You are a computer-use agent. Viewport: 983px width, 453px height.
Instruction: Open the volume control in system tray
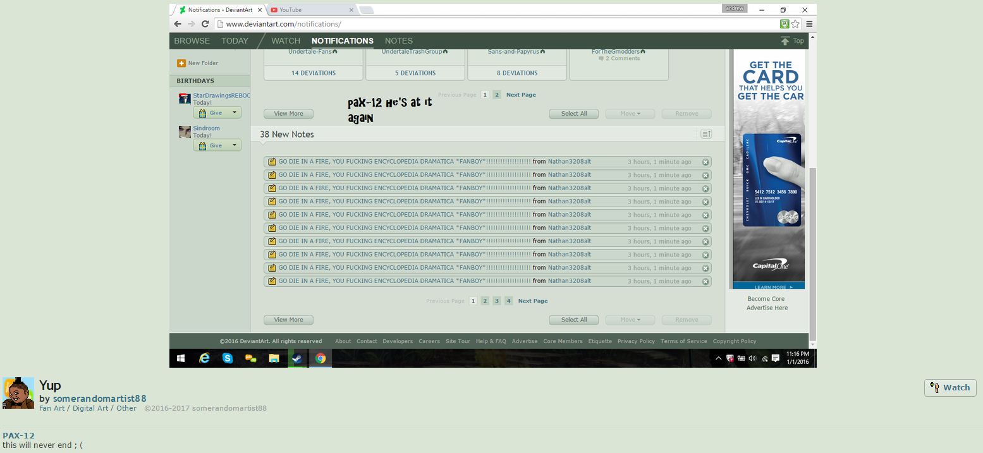752,358
